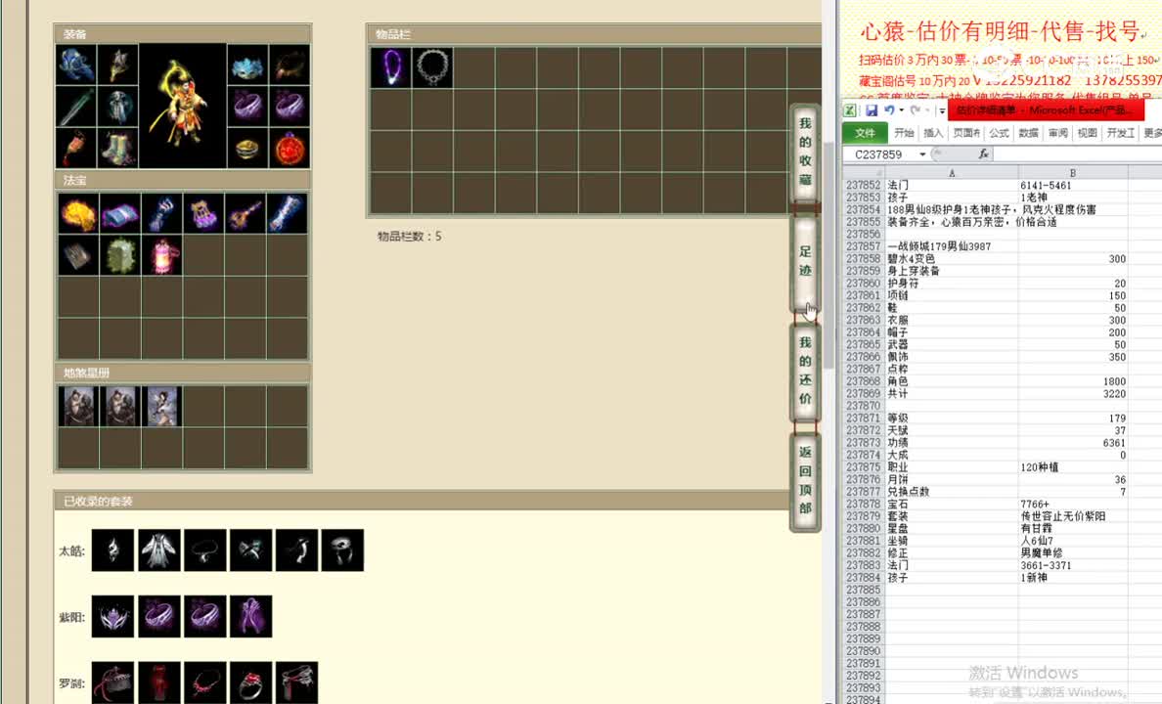
Task: Select the blue gauntlet item under 法宝
Action: pyautogui.click(x=162, y=214)
